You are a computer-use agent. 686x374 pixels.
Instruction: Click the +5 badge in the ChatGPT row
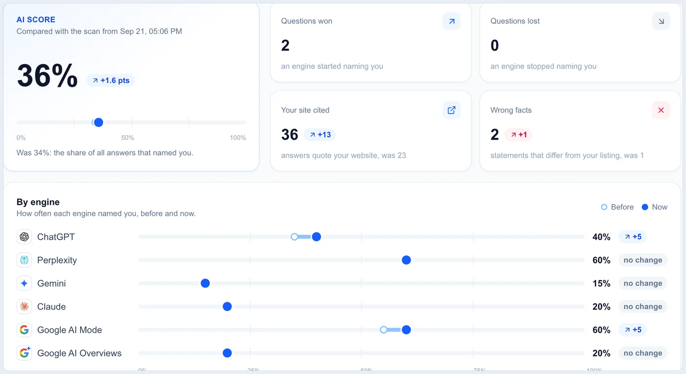point(633,237)
